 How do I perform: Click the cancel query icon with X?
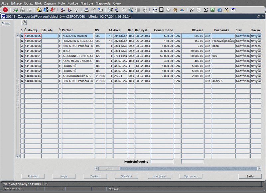pos(53,10)
